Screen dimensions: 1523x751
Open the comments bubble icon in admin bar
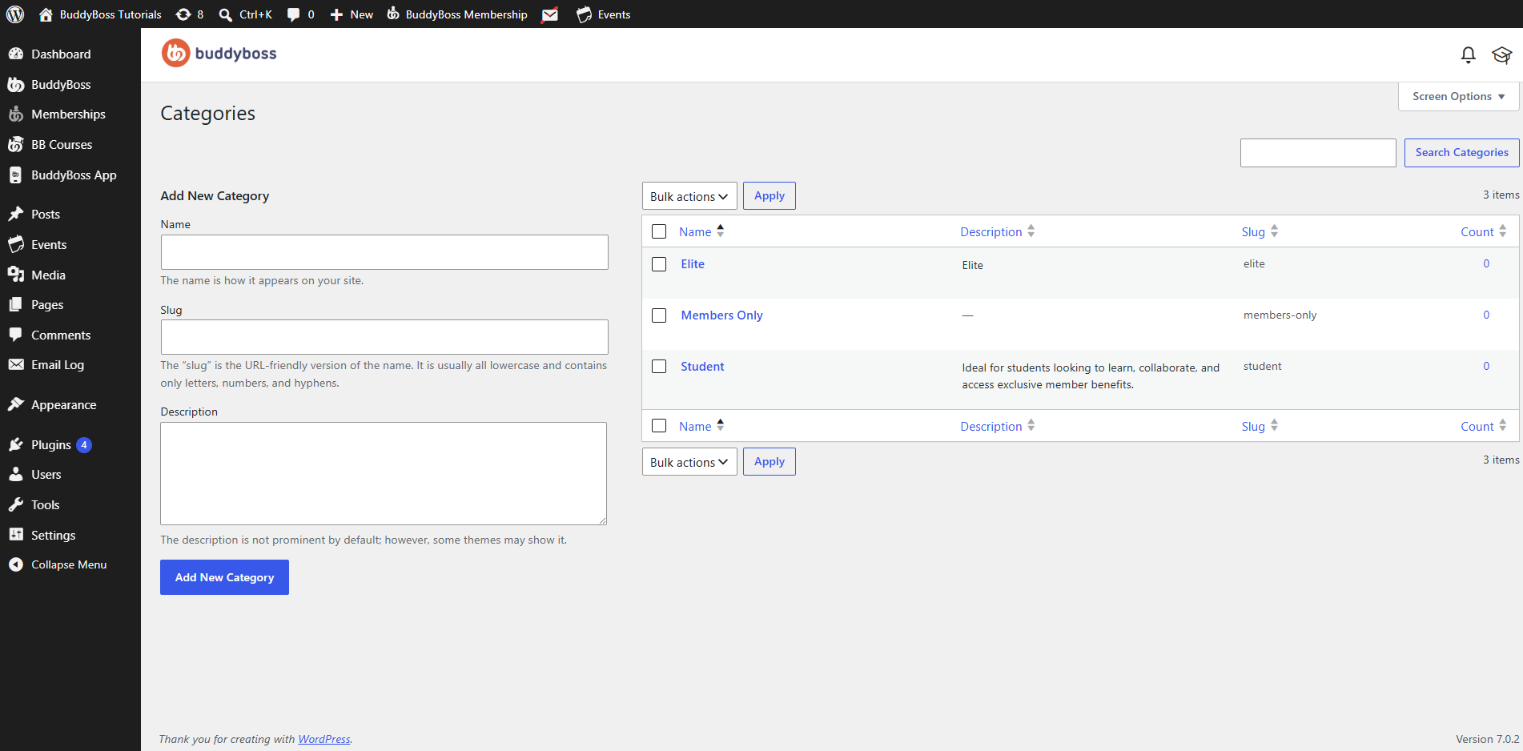294,14
